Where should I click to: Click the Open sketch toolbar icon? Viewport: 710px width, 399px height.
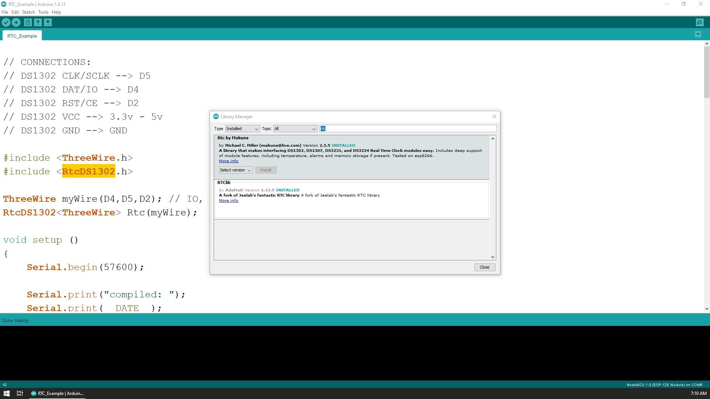tap(38, 23)
